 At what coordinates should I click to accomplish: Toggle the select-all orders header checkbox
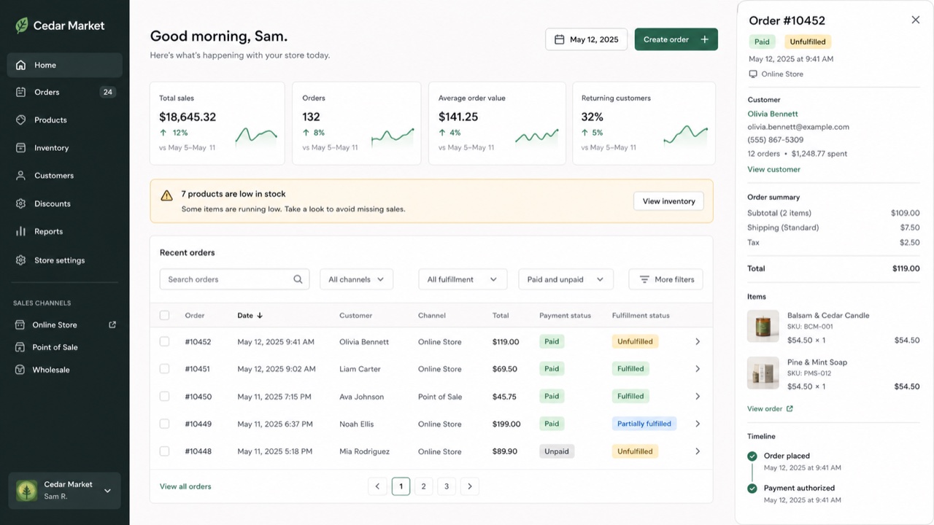click(164, 316)
